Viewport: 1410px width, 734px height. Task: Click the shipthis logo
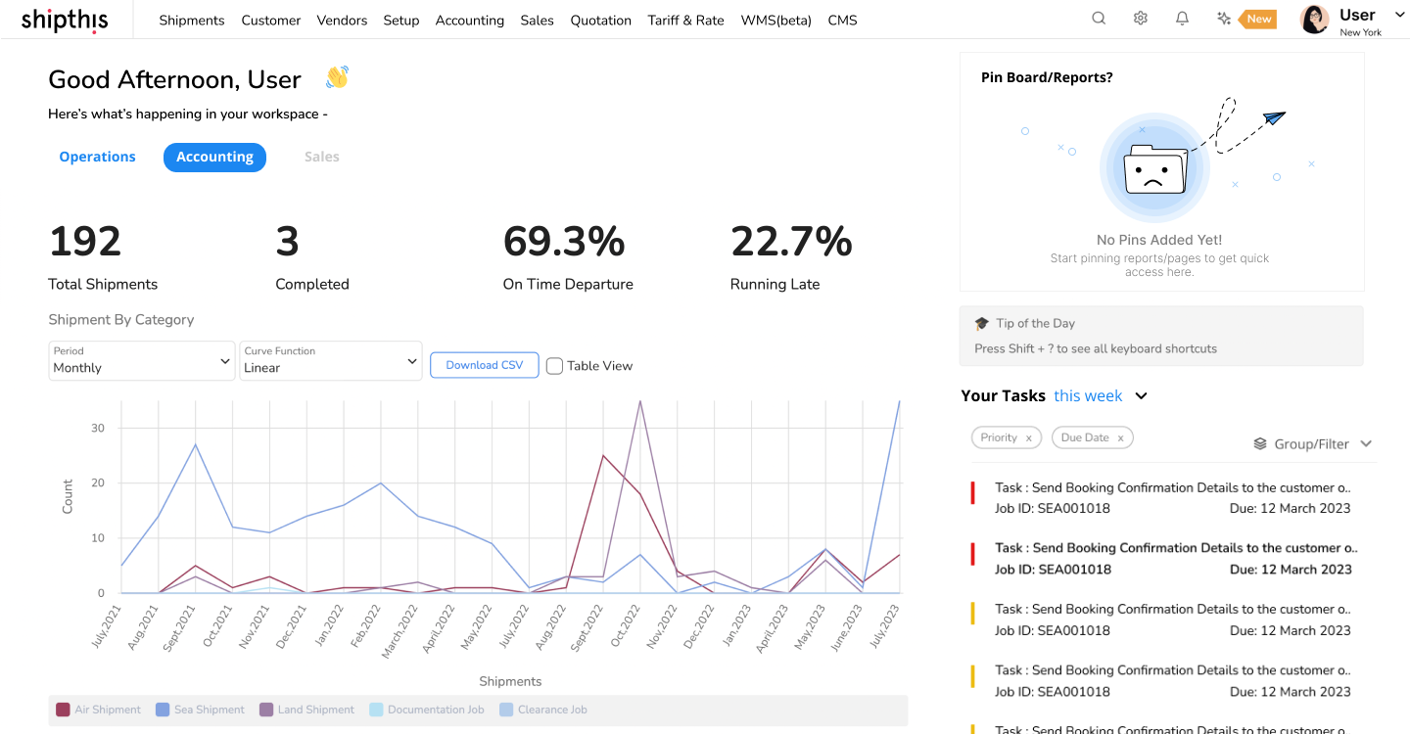[65, 20]
